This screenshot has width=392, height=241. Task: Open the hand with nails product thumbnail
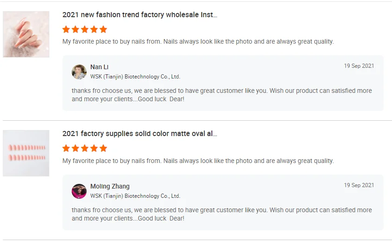click(x=26, y=34)
